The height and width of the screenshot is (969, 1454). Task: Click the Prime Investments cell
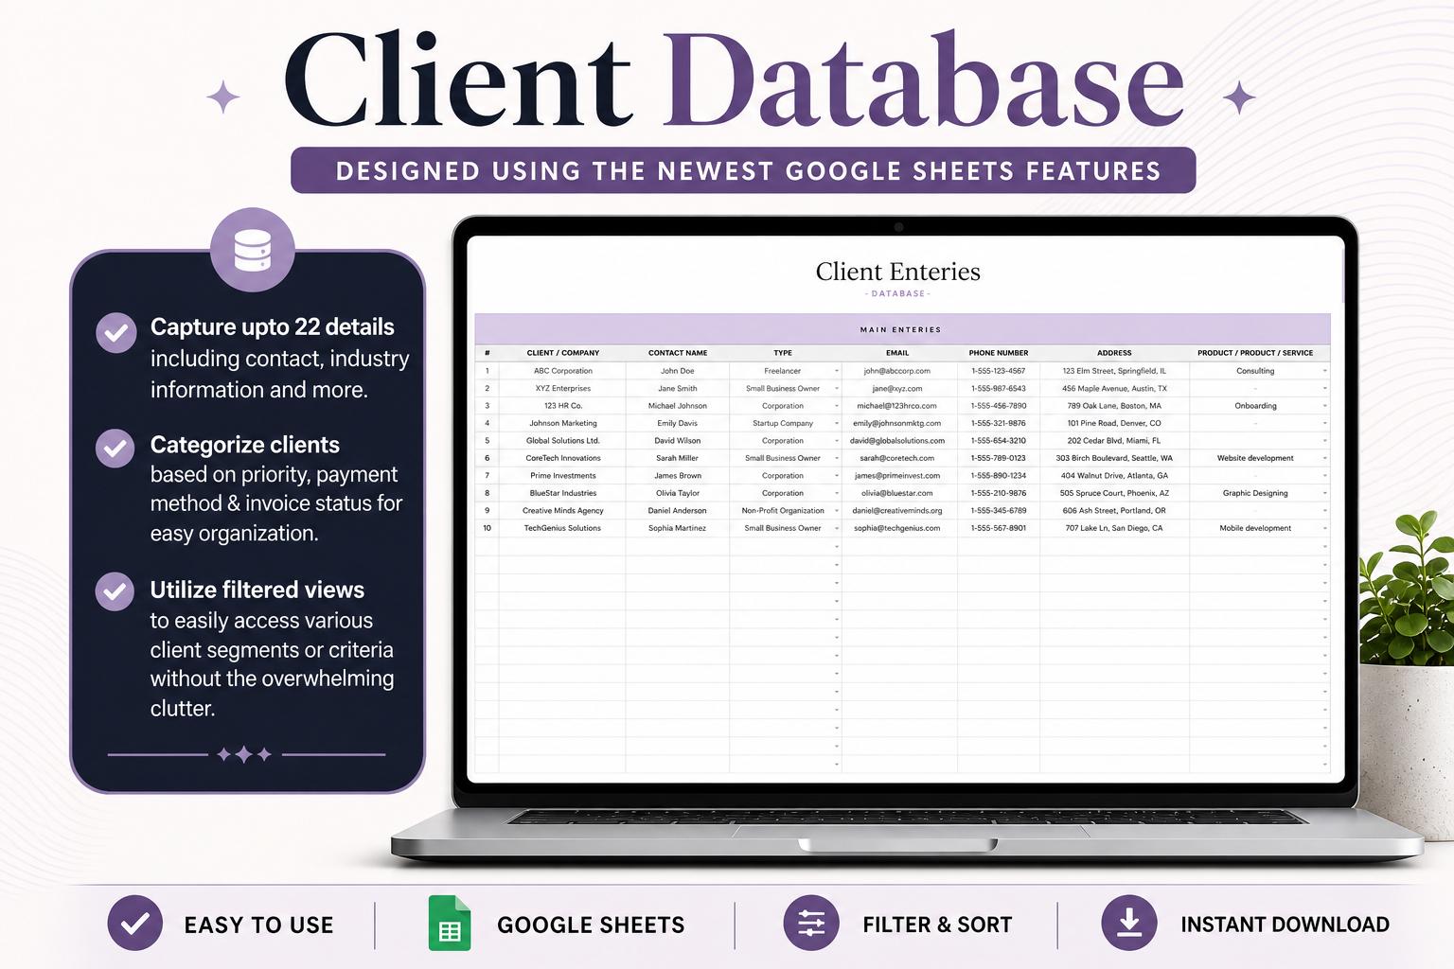click(x=563, y=476)
